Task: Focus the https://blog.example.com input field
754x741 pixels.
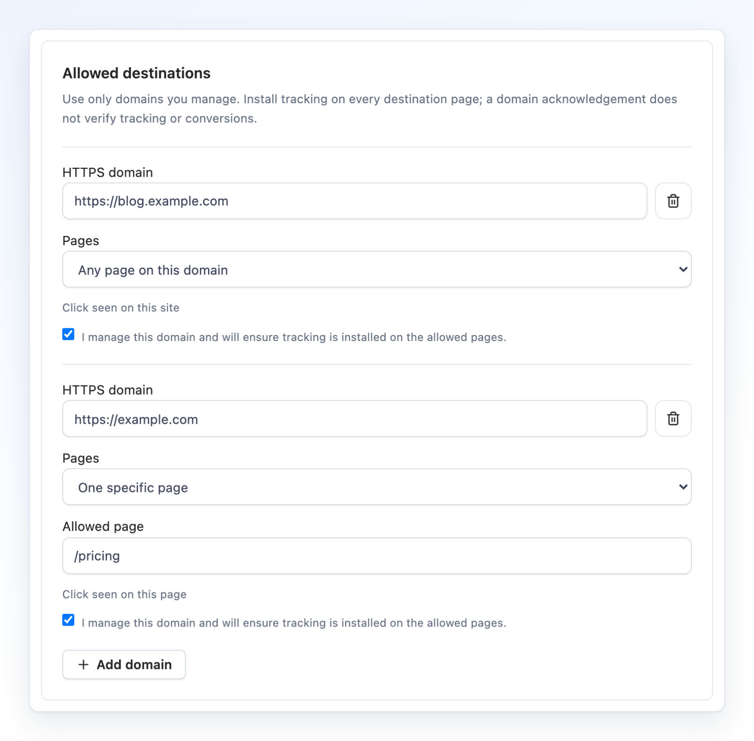Action: click(355, 201)
